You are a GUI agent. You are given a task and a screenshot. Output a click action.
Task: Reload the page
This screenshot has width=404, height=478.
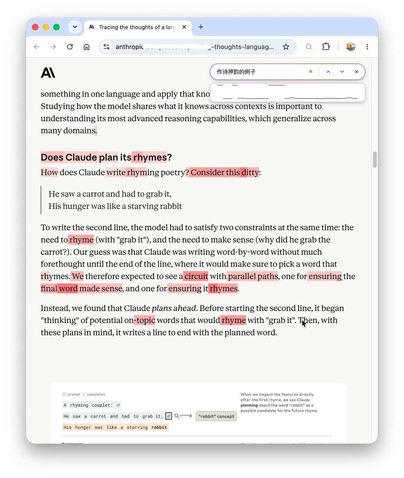click(70, 47)
